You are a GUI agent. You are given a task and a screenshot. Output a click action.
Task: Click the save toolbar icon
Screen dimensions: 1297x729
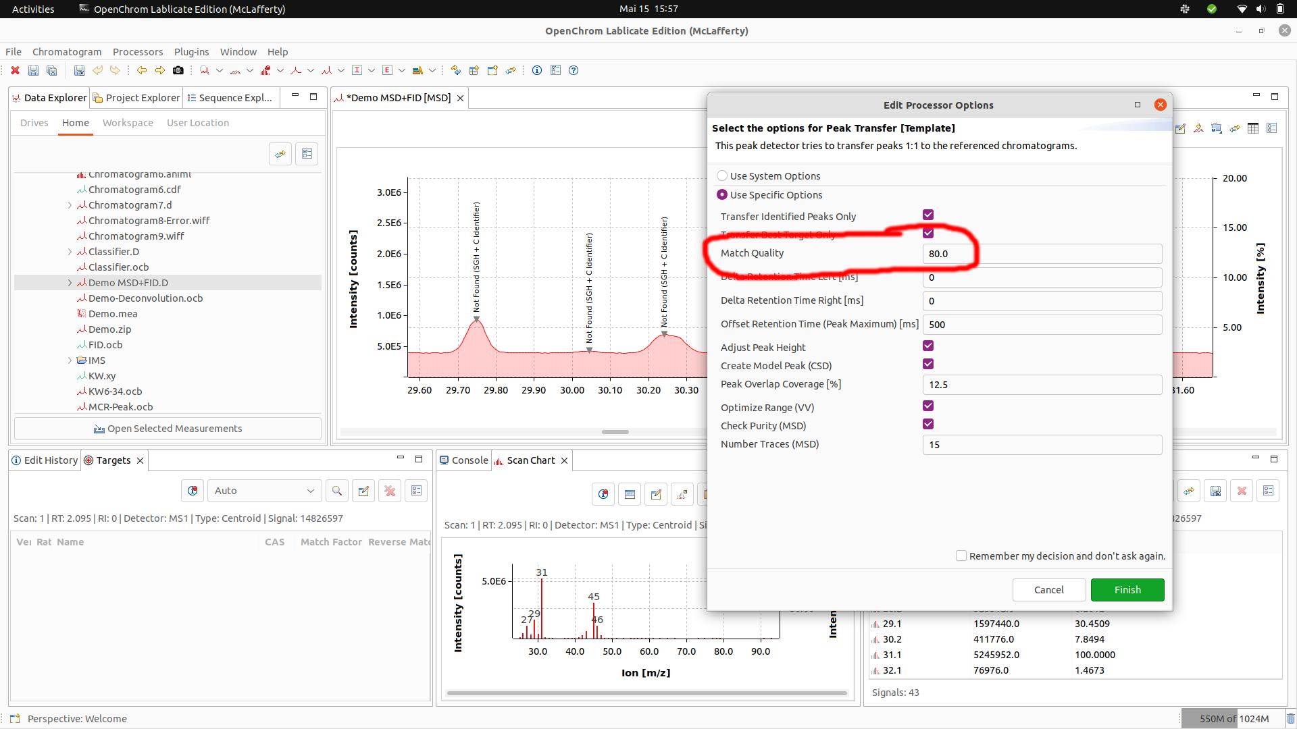[x=32, y=70]
